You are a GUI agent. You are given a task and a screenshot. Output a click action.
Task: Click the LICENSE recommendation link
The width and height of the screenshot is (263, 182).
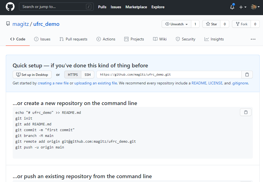[x=215, y=83]
